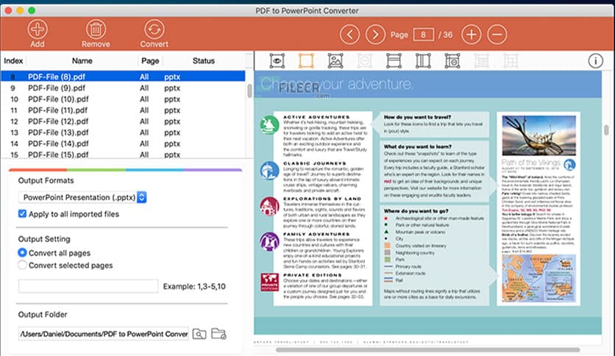Toggle Apply to all imported files checkbox
This screenshot has height=356, width=615.
point(22,214)
